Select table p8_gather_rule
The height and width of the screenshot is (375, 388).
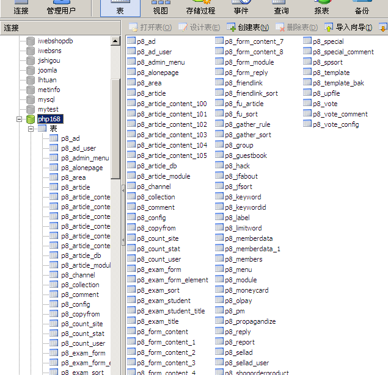tap(247, 124)
